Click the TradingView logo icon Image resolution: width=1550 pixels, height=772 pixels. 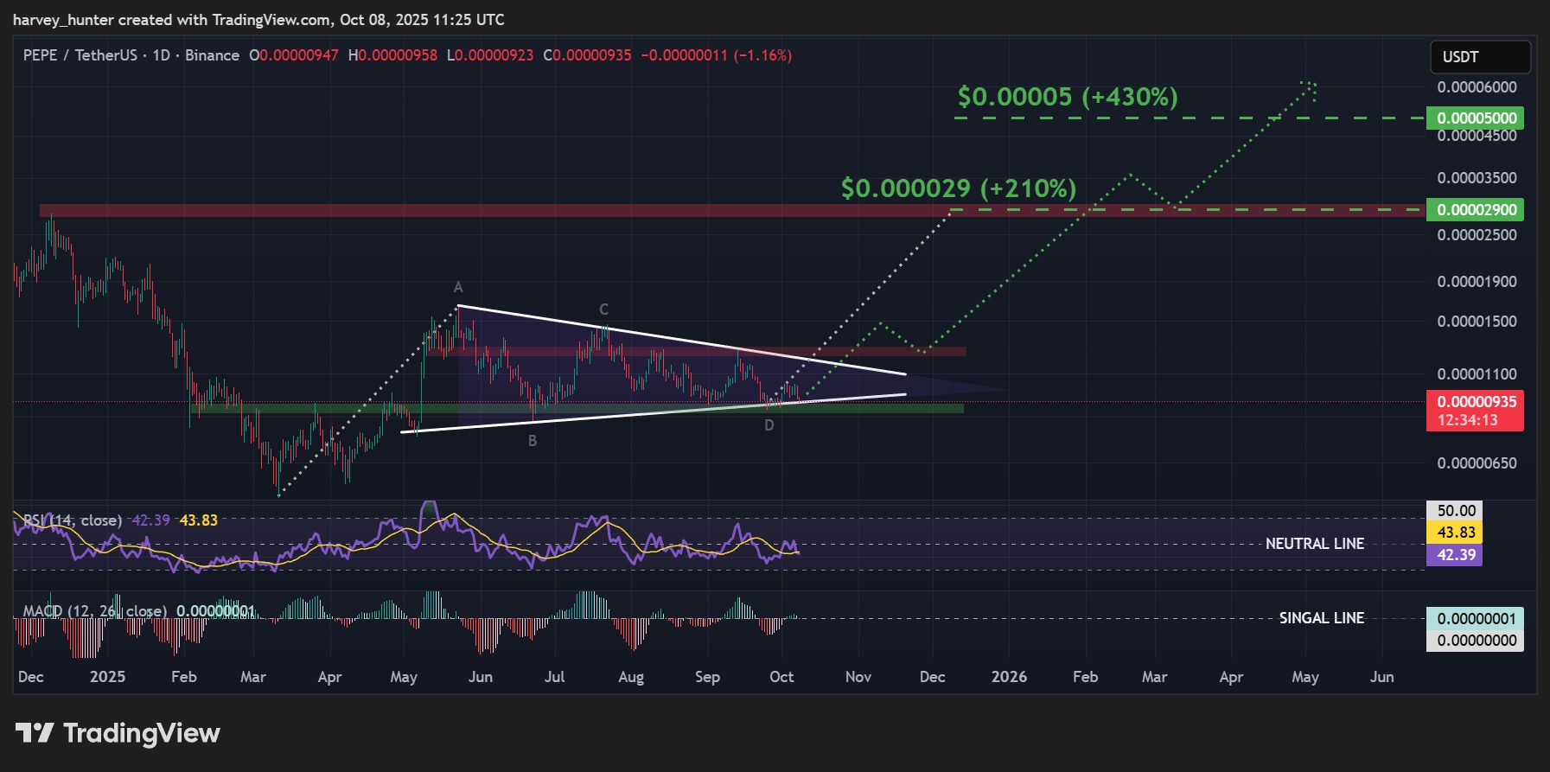35,733
